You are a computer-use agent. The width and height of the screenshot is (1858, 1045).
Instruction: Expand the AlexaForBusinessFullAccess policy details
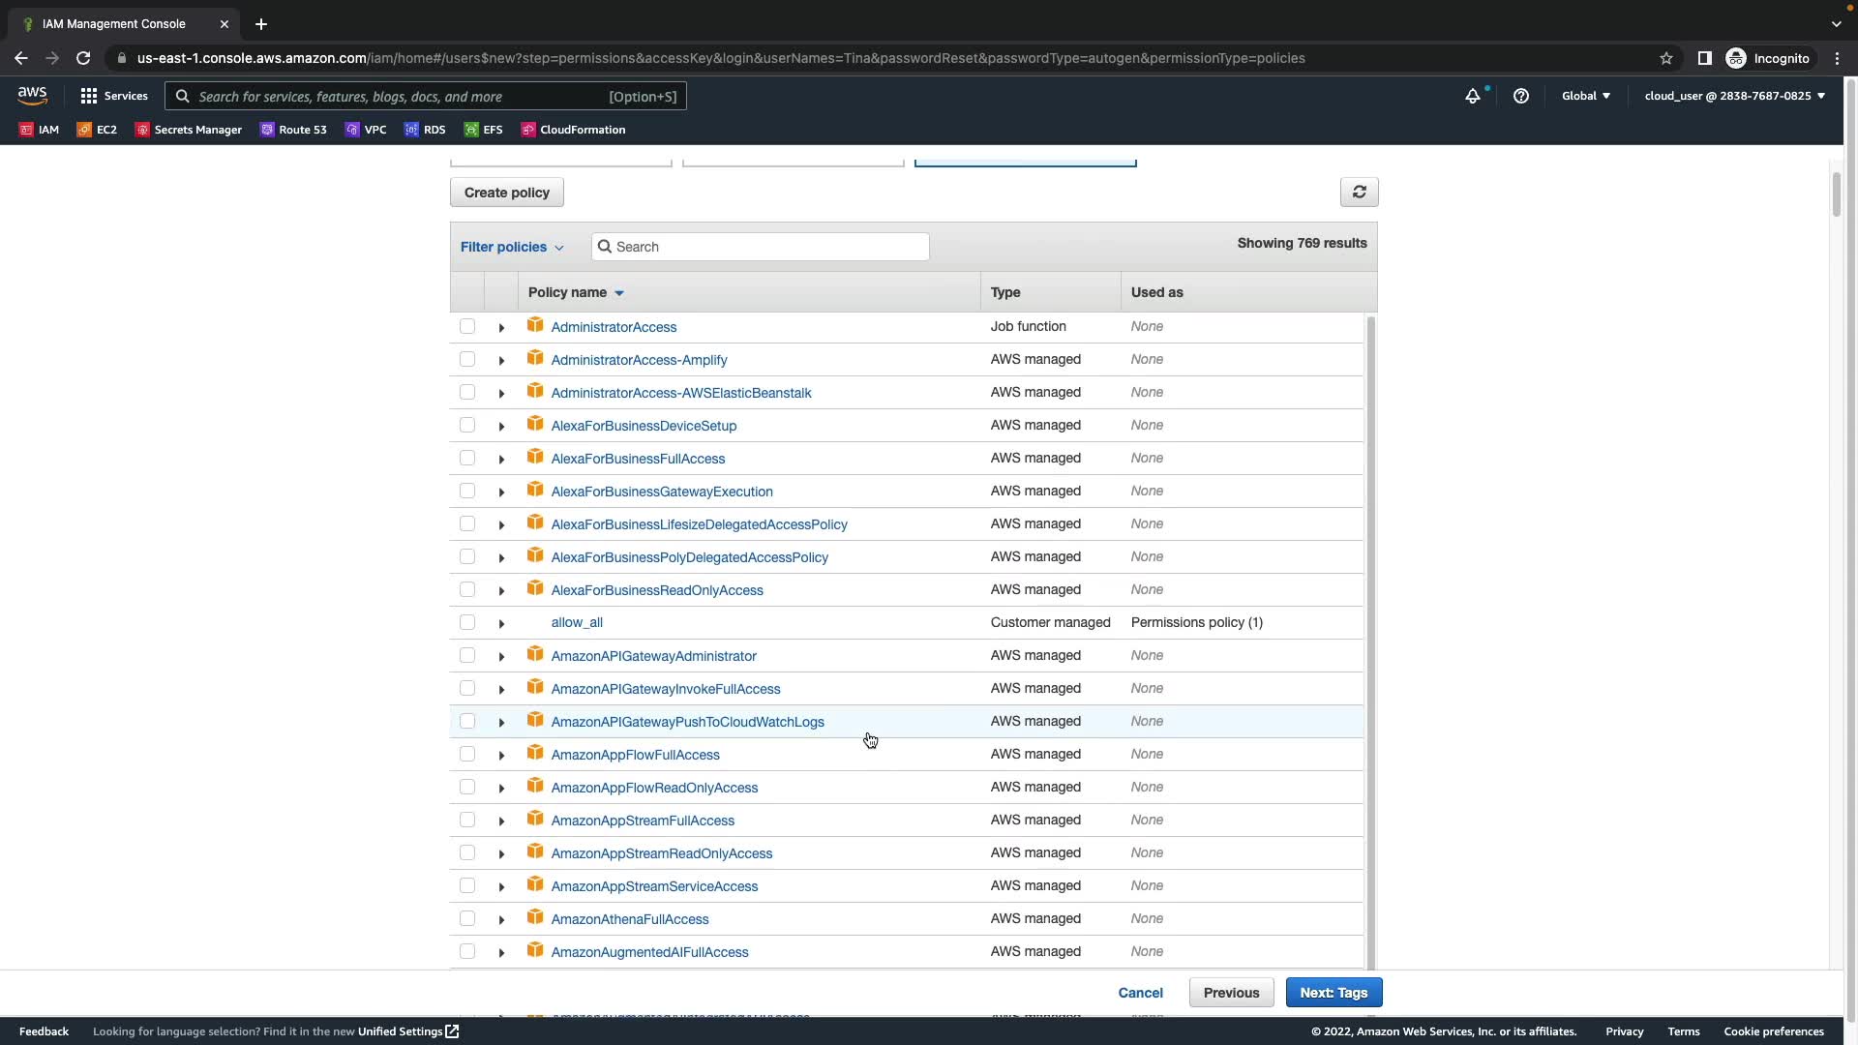tap(501, 459)
